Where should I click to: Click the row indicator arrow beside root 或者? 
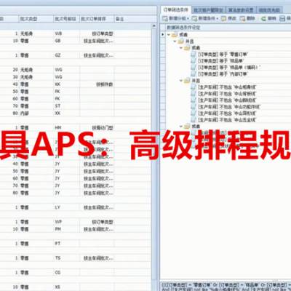(x=163, y=35)
